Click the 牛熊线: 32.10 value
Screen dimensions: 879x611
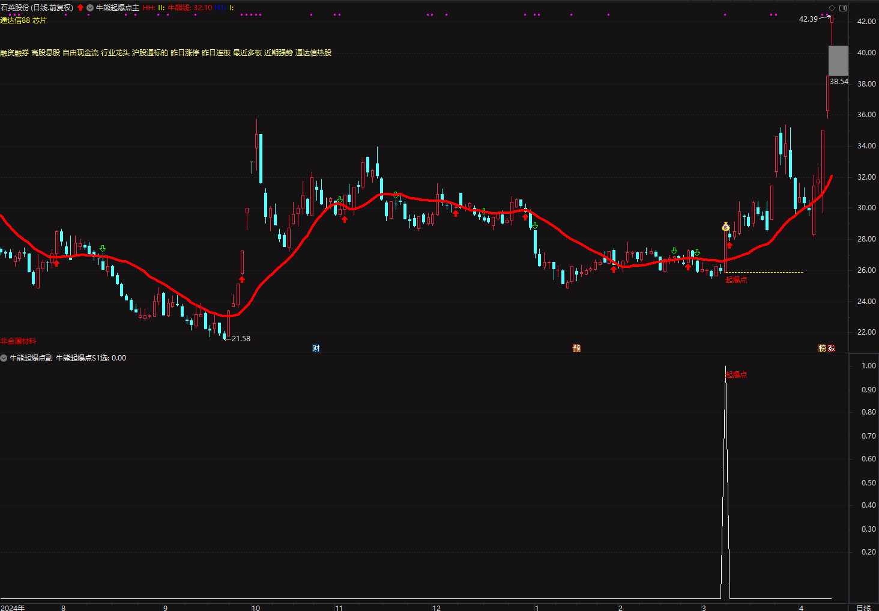click(x=190, y=8)
